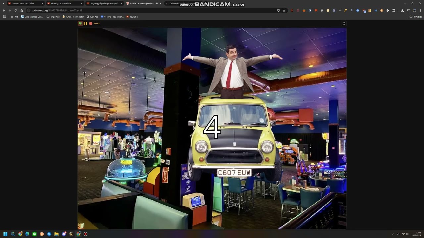Click the Malwarebytes M extension icon
Screen dimensions: 424x238
322,10
